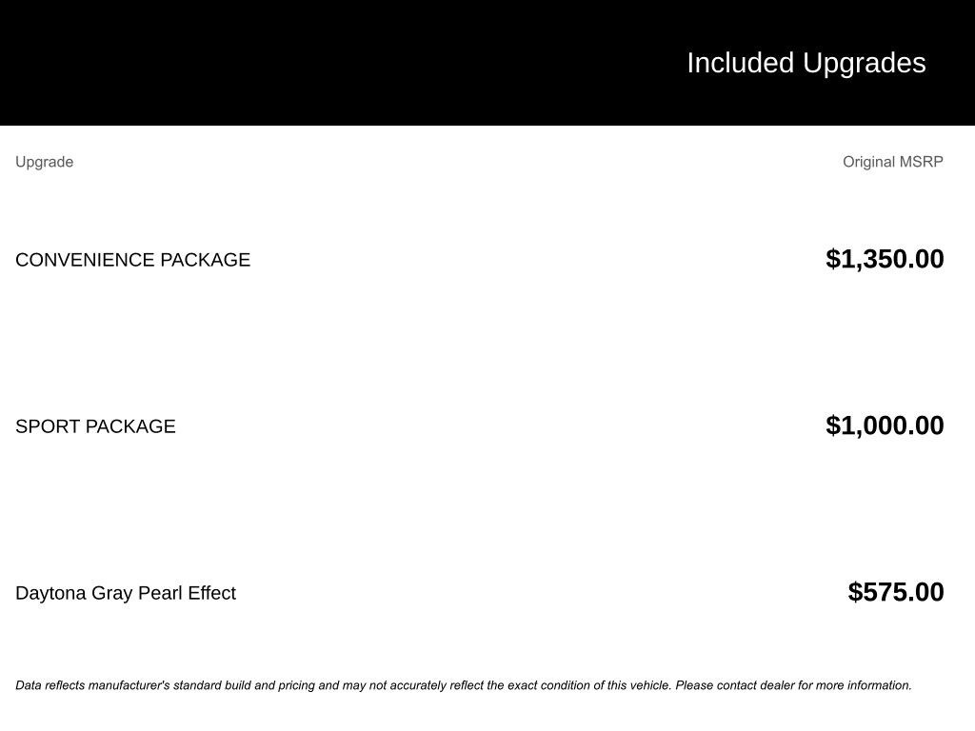Click the $575.00 price
975x731 pixels.
[x=896, y=592]
